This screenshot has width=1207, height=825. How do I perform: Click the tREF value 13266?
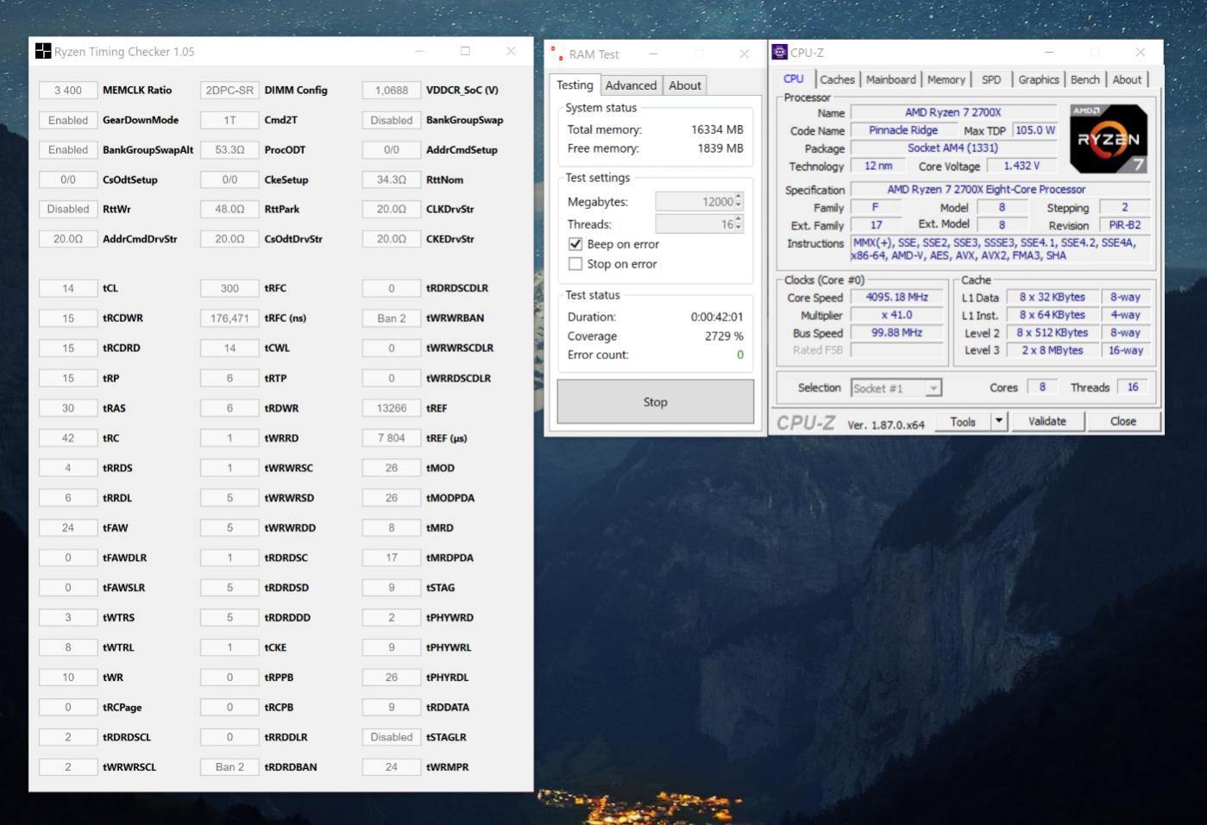pyautogui.click(x=392, y=408)
